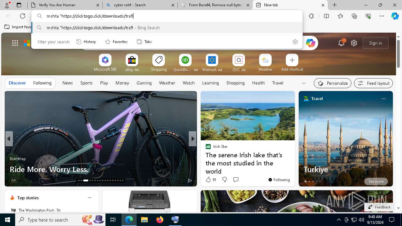The width and height of the screenshot is (402, 226).
Task: Open the Feedback button
Action: click(x=379, y=207)
